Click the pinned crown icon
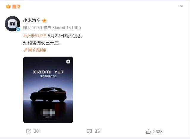The width and height of the screenshot is (190, 139). coord(8,7)
